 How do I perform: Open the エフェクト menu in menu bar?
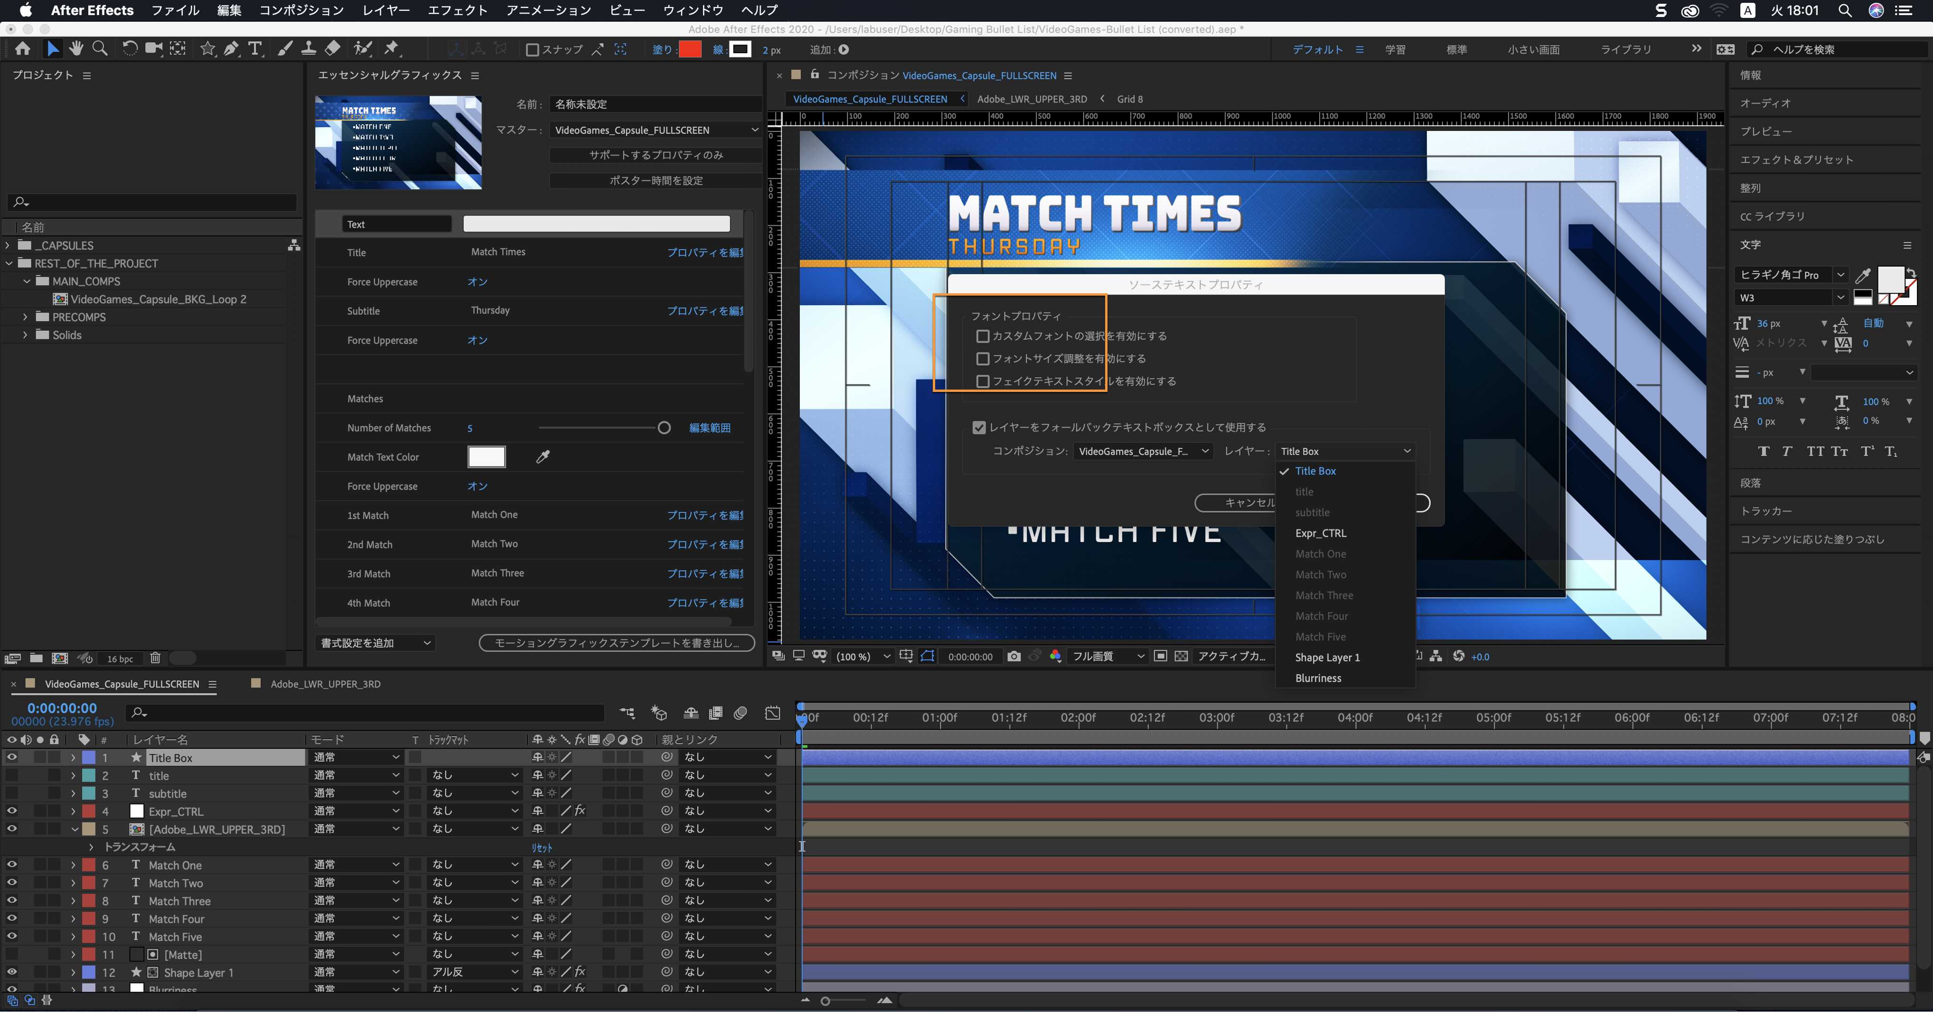(457, 10)
